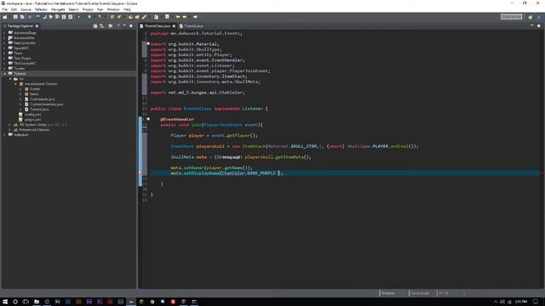Select the TheColonyAAC project
Image resolution: width=545 pixels, height=306 pixels.
click(25, 64)
